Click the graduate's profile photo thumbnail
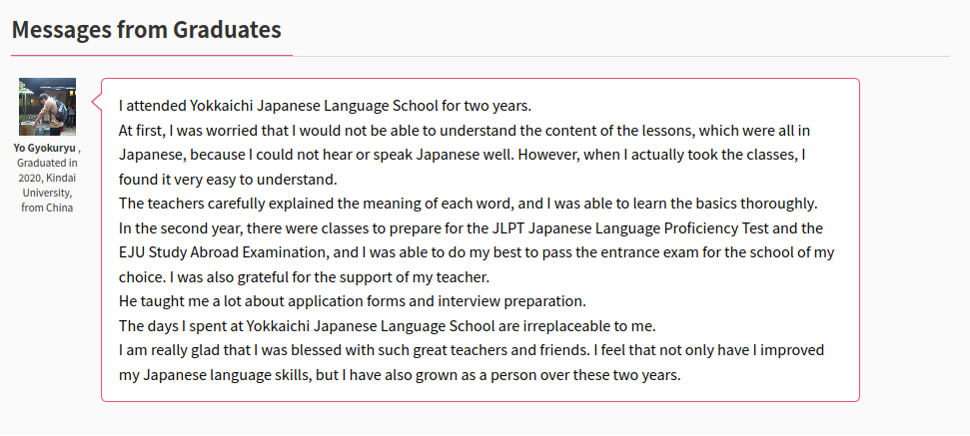 coord(47,106)
